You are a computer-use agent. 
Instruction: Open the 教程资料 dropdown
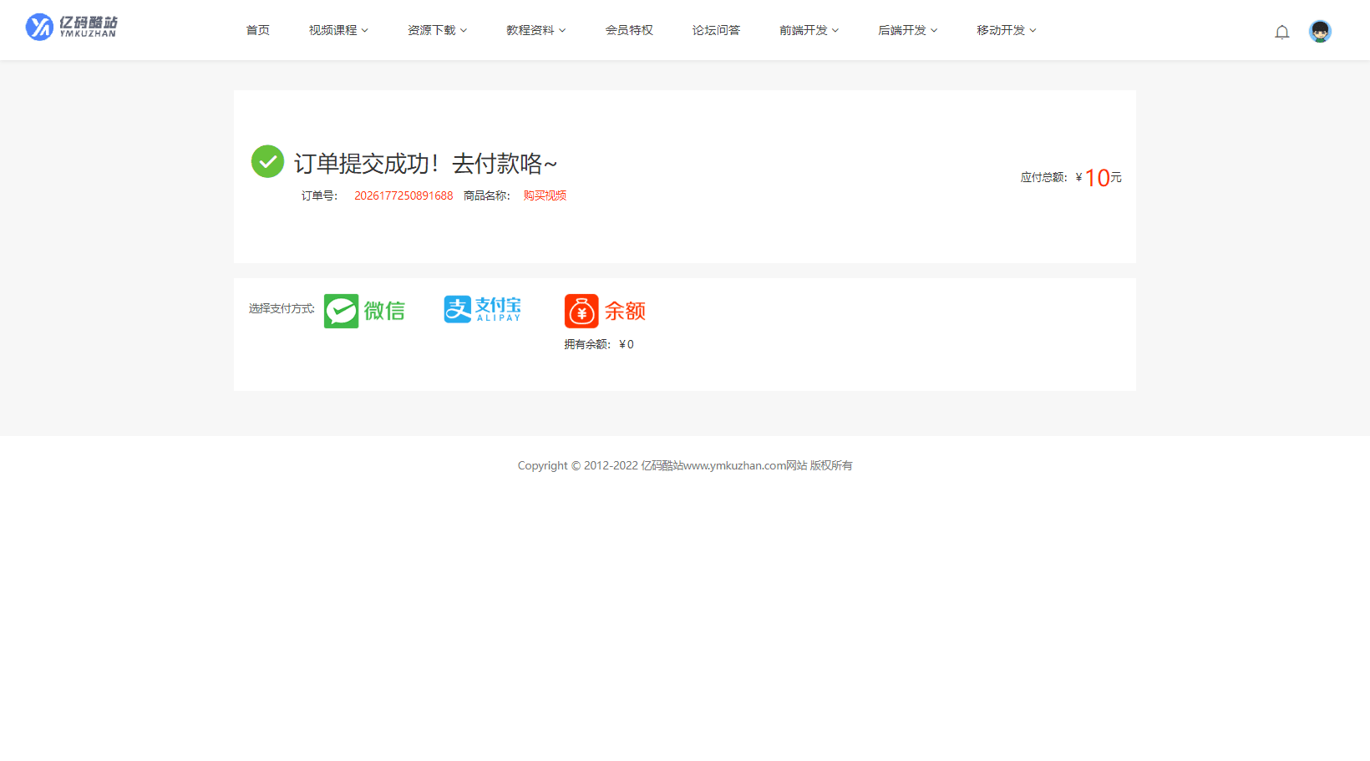[535, 30]
